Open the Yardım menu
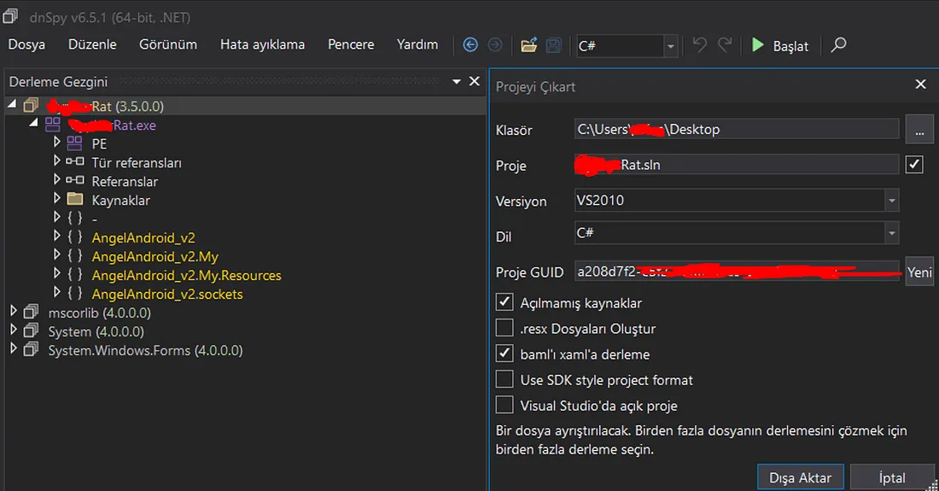This screenshot has width=939, height=491. [x=417, y=45]
